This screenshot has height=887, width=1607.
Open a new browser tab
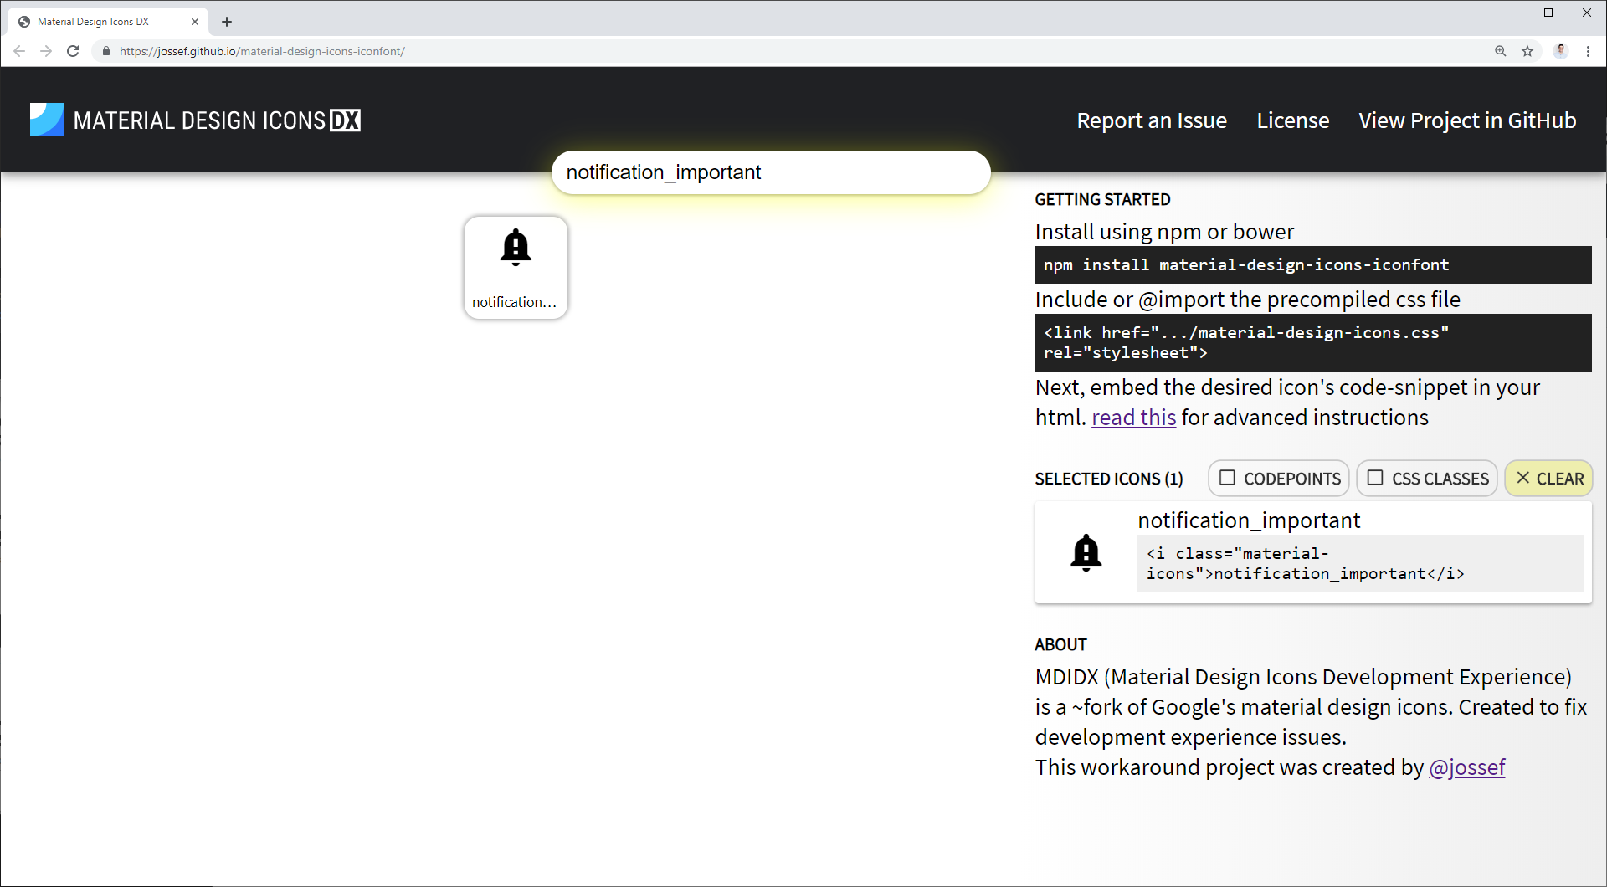pos(227,22)
